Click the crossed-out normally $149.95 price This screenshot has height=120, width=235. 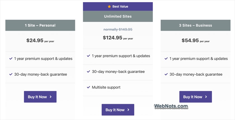pyautogui.click(x=118, y=30)
